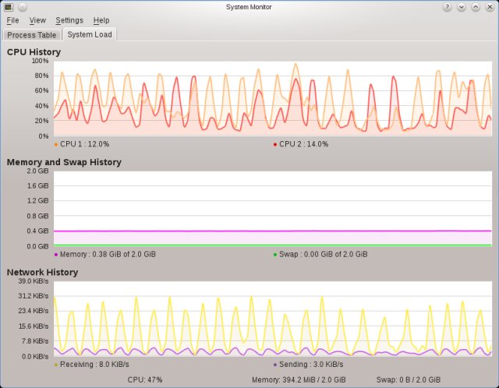Image resolution: width=499 pixels, height=388 pixels.
Task: Maximize window with the up-arrow title button
Action: [475, 7]
